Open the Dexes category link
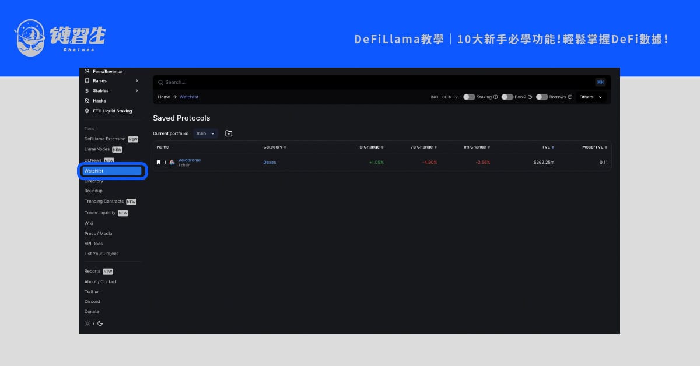This screenshot has height=366, width=700. 269,163
